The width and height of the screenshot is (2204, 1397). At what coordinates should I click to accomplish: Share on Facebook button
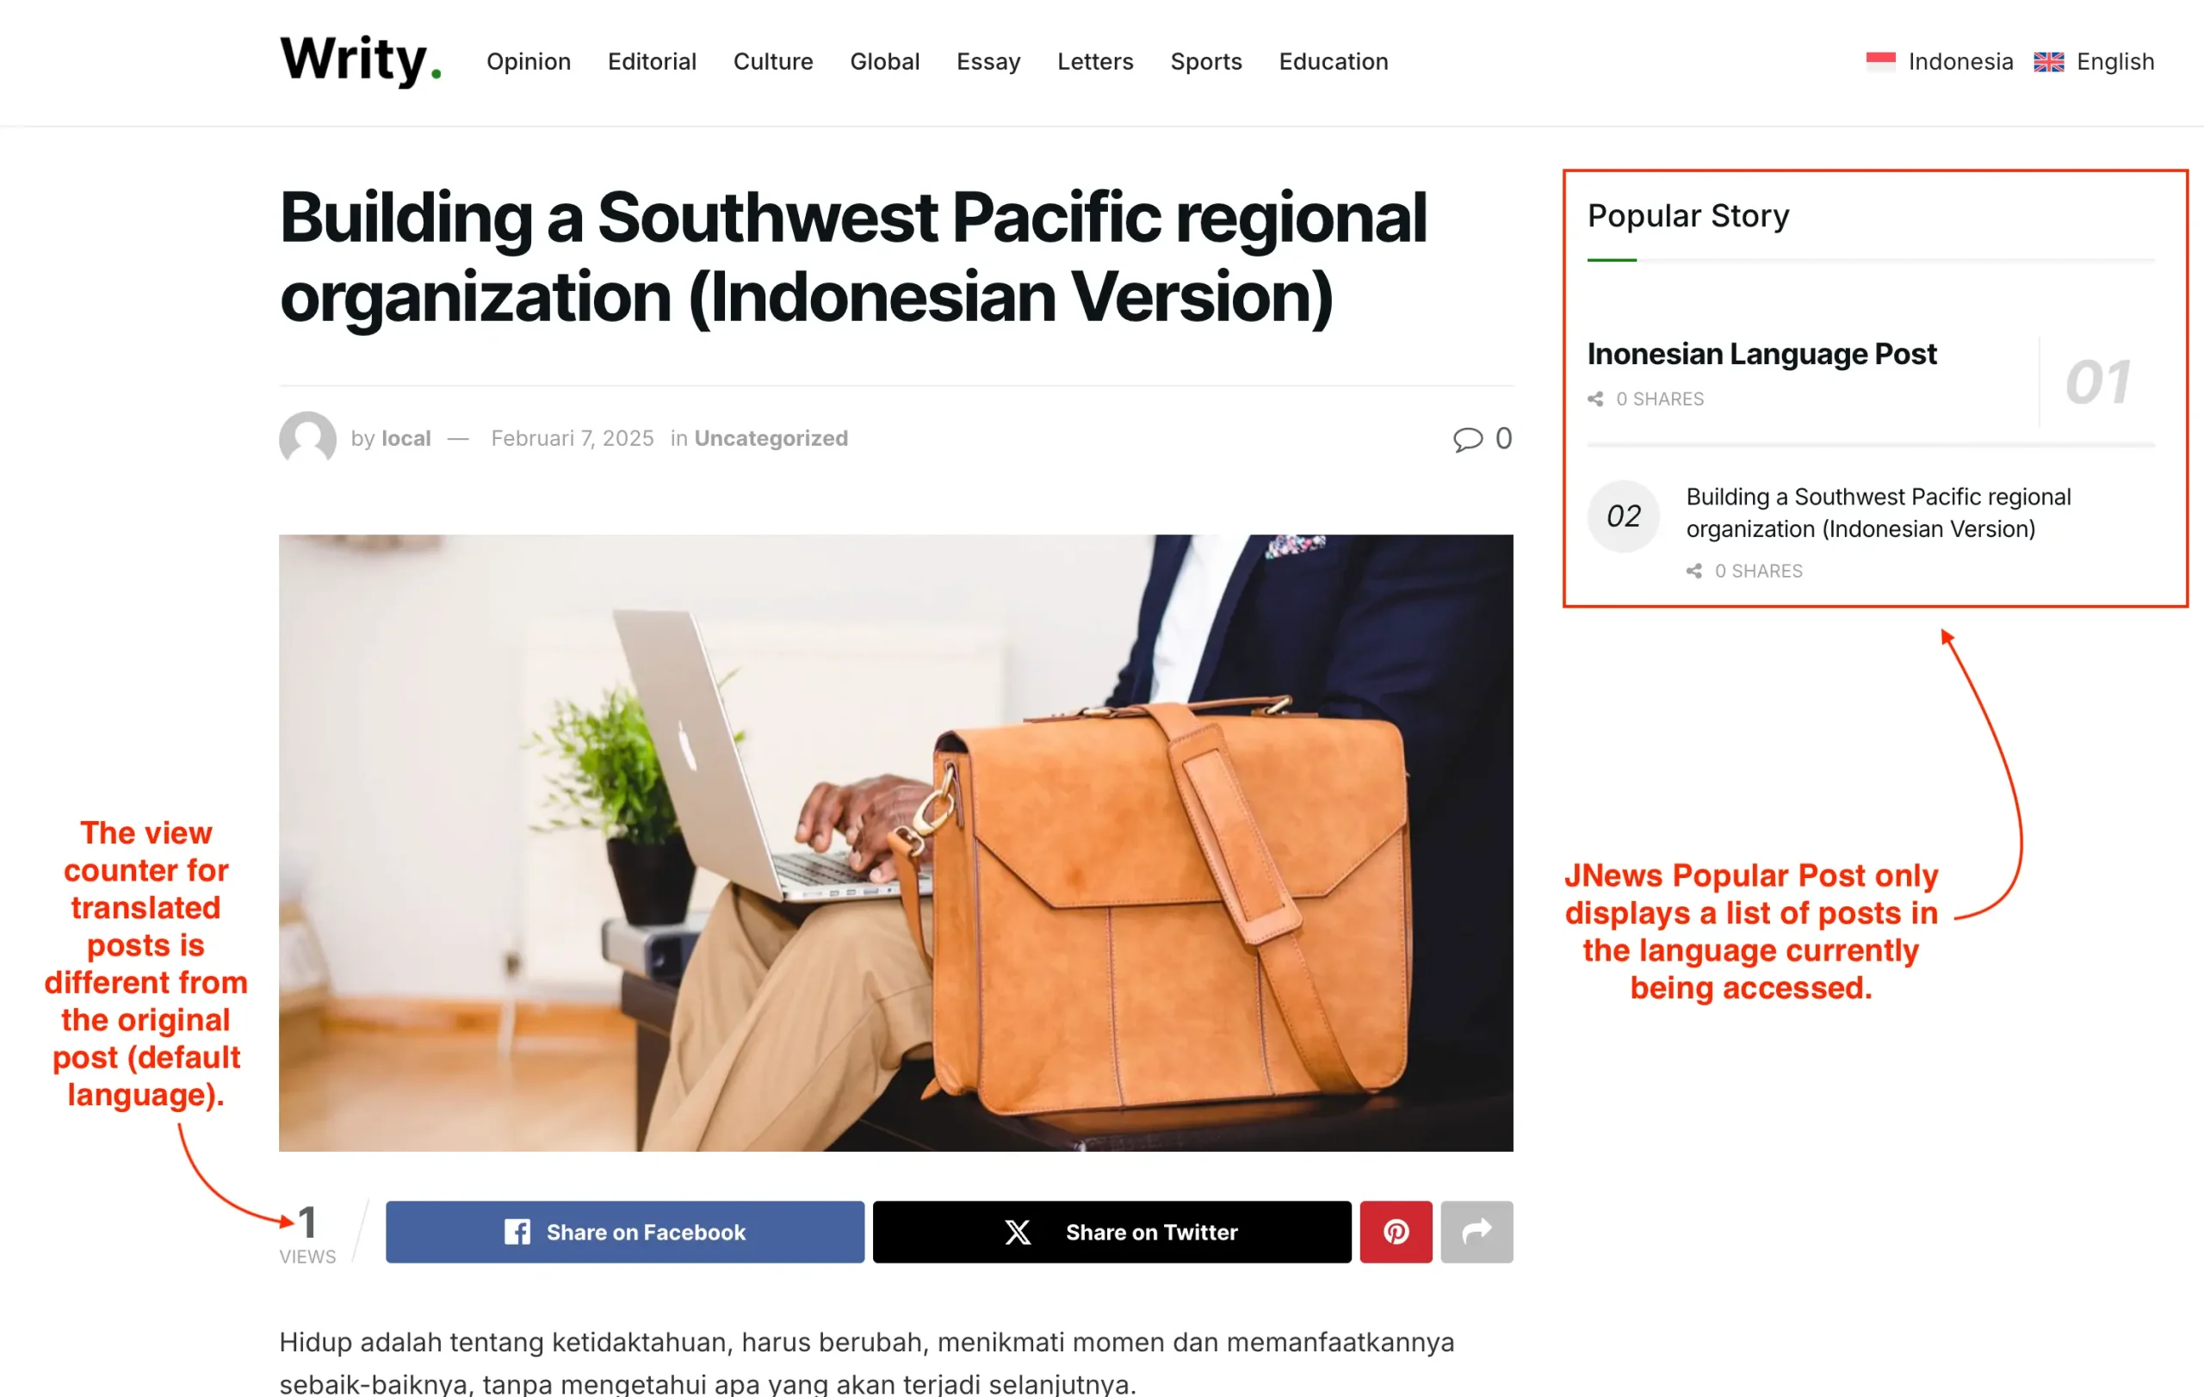point(624,1232)
